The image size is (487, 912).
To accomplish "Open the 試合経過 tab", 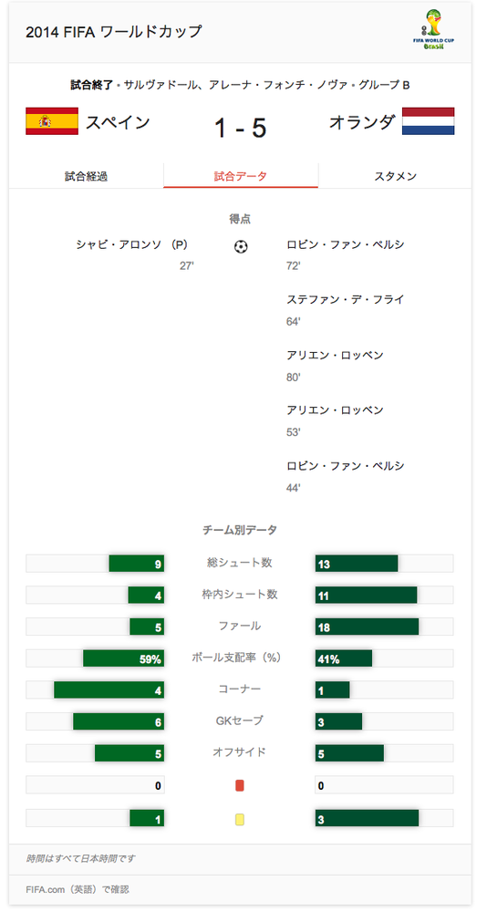I will click(86, 176).
